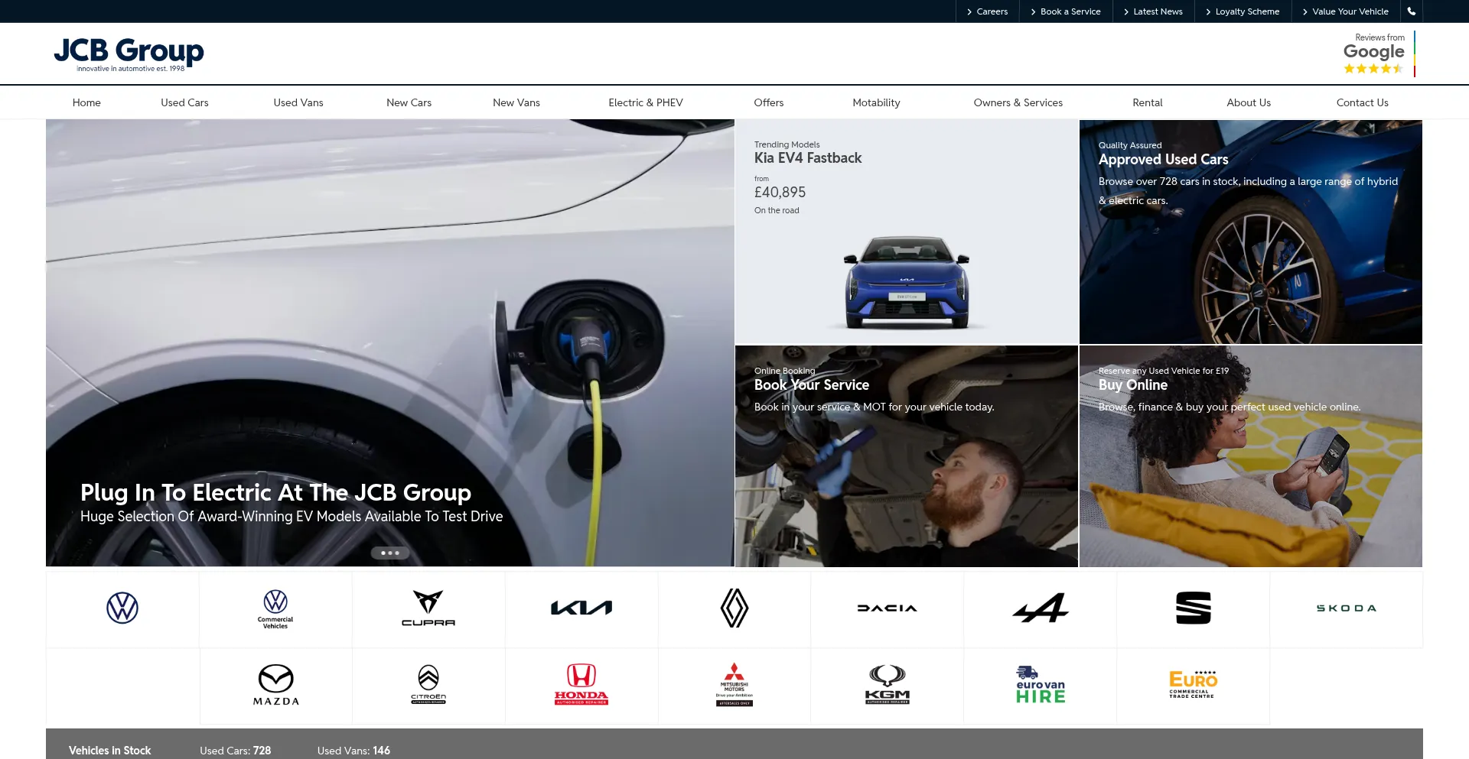This screenshot has height=759, width=1469.
Task: Click the phone icon in top bar
Action: click(x=1412, y=11)
